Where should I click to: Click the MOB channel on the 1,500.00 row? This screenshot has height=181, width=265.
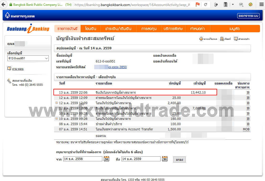point(246,129)
